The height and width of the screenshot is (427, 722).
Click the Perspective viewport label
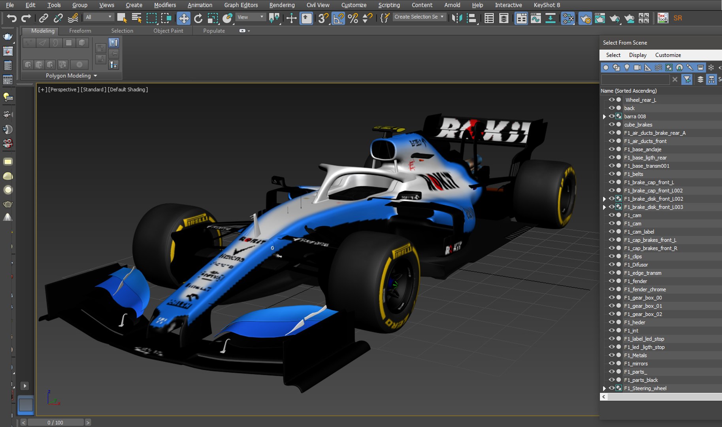tap(64, 90)
